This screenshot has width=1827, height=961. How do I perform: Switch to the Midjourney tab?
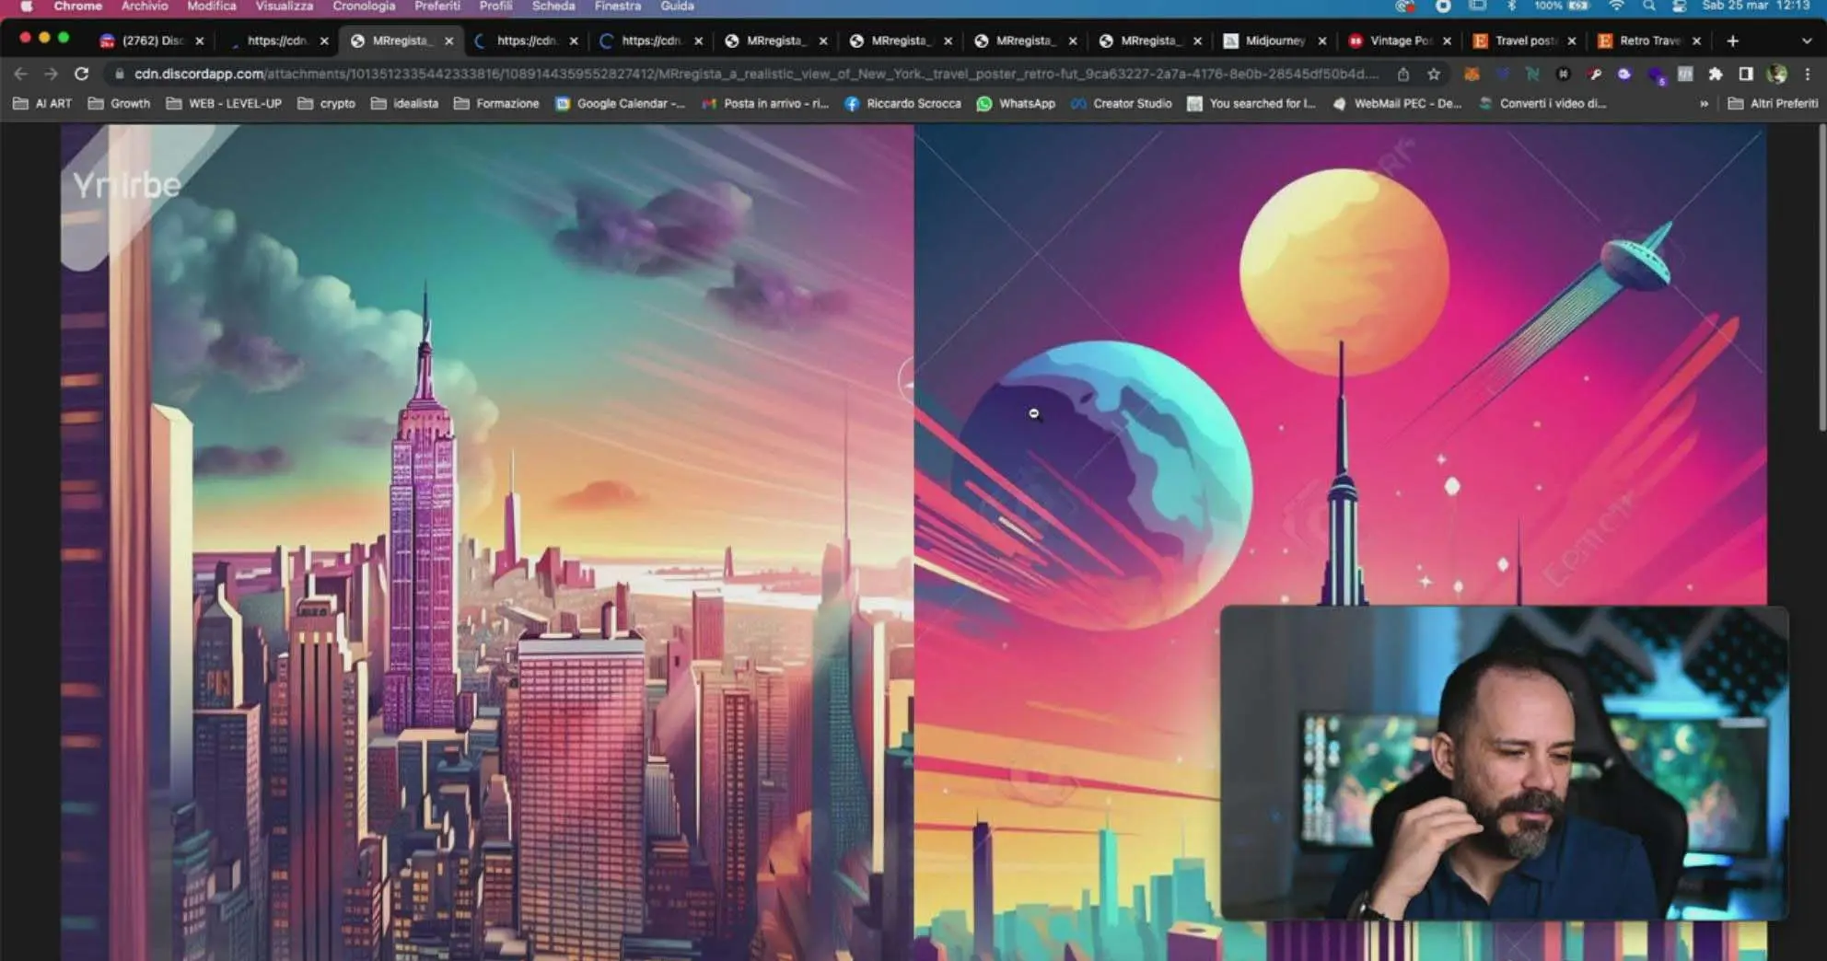tap(1274, 41)
